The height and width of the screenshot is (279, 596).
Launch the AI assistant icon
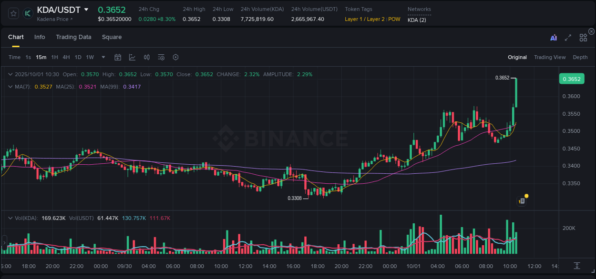(x=553, y=37)
